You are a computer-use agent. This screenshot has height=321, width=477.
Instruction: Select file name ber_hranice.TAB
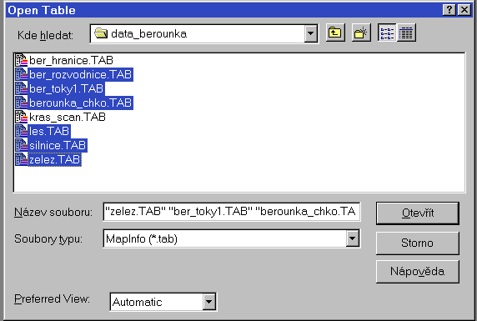71,60
